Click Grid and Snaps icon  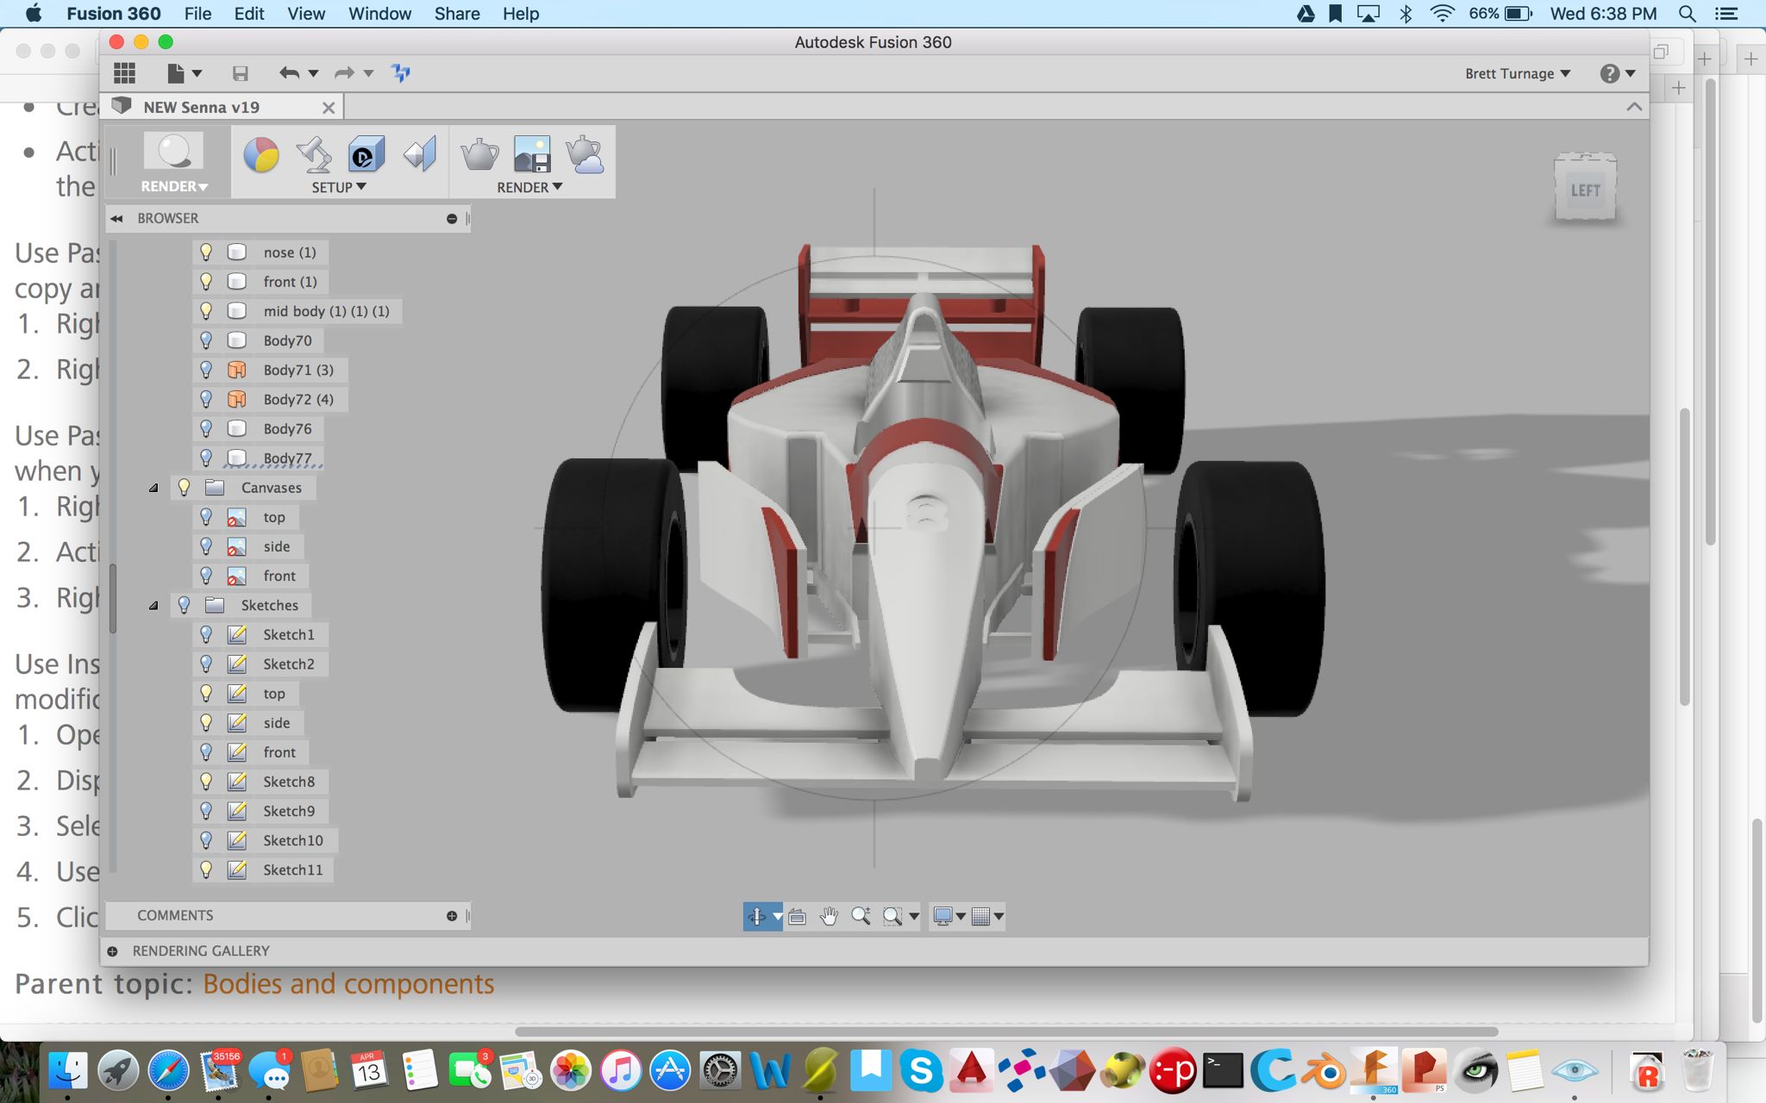click(980, 917)
